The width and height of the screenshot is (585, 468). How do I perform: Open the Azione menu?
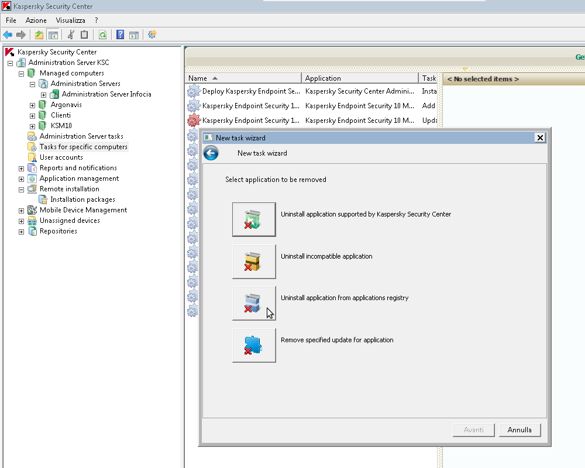click(36, 20)
